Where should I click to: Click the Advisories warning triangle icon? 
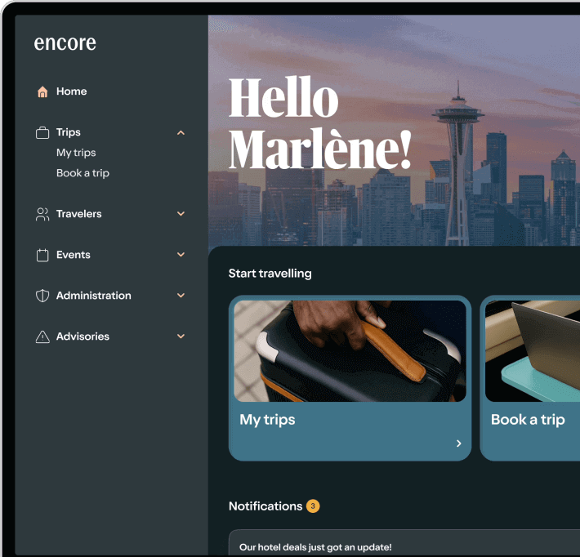42,337
